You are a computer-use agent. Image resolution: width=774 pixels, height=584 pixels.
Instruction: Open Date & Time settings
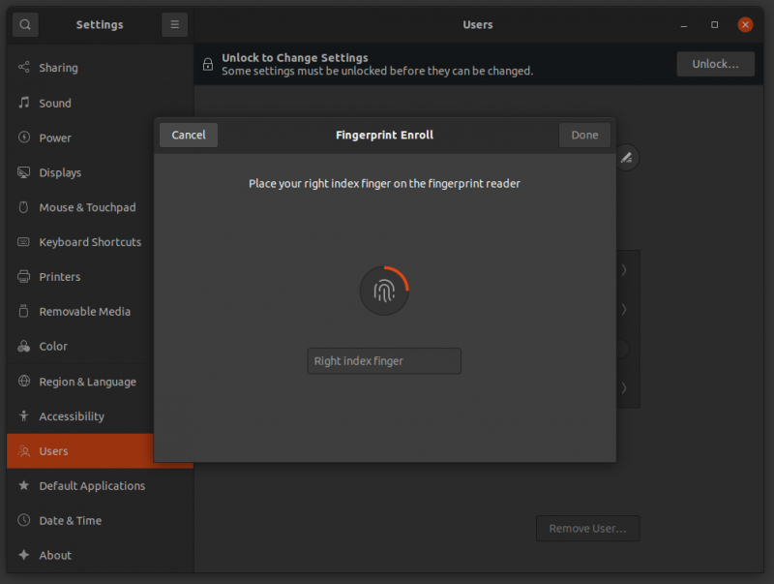tap(66, 520)
